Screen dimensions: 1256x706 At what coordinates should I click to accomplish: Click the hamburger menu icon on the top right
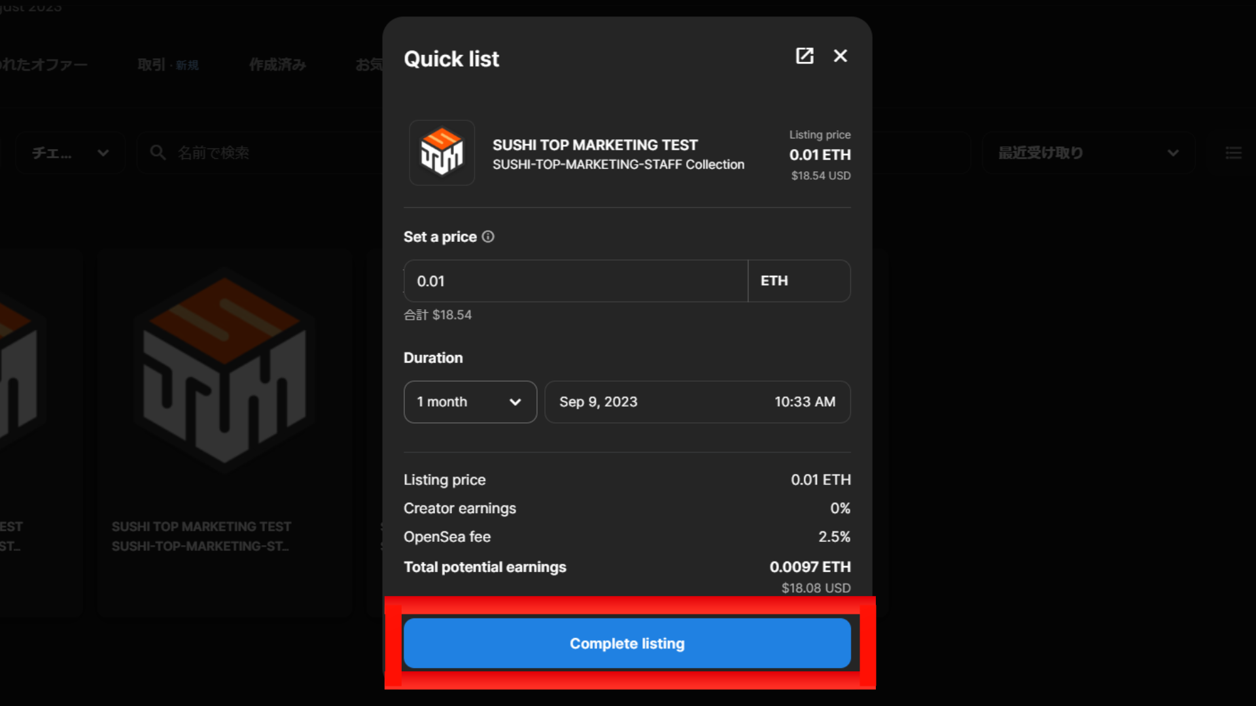1234,152
